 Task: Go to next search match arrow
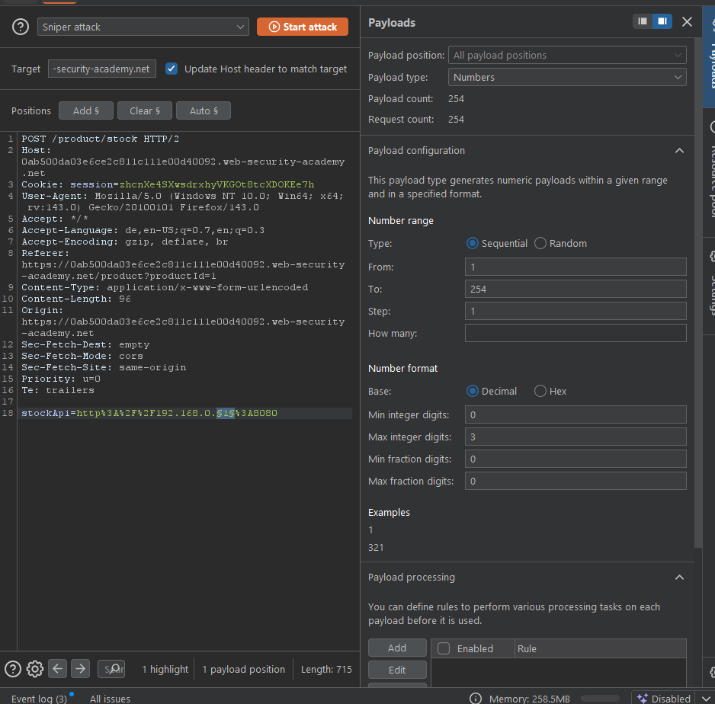(81, 669)
